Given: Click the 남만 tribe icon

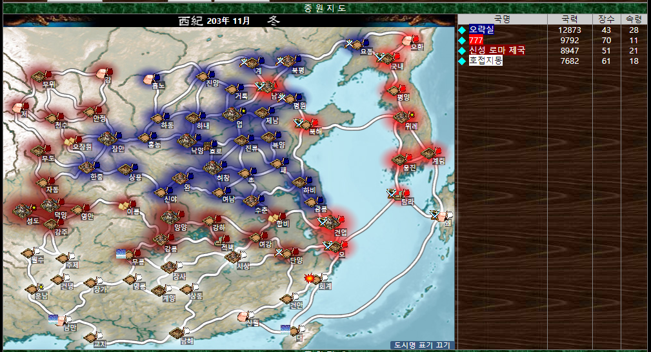Looking at the screenshot, I should [61, 320].
